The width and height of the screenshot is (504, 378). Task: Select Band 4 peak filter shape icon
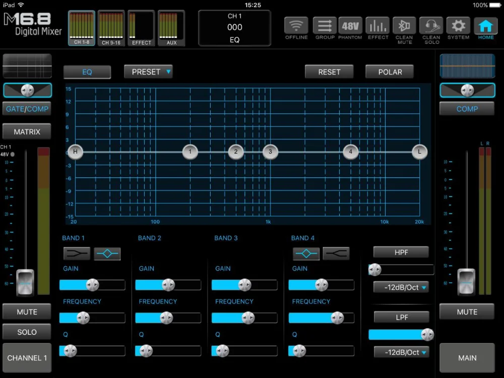pos(306,254)
